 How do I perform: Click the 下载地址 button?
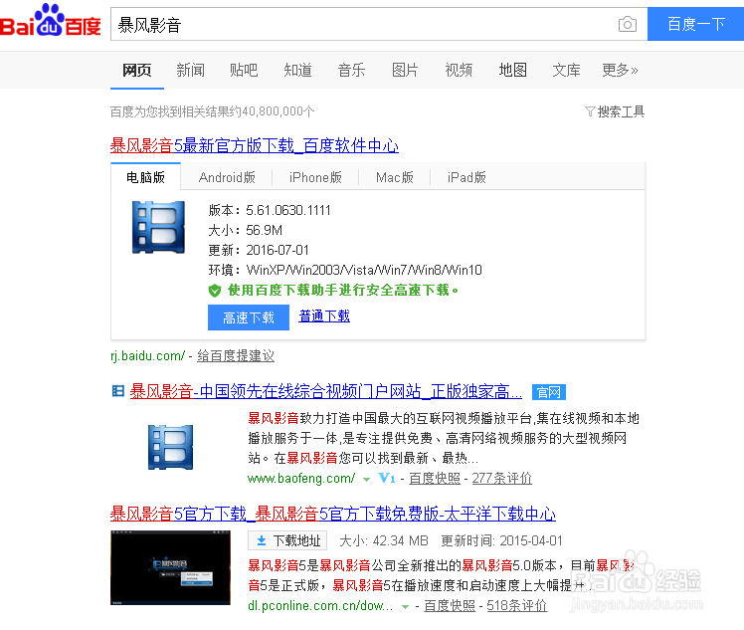click(287, 540)
